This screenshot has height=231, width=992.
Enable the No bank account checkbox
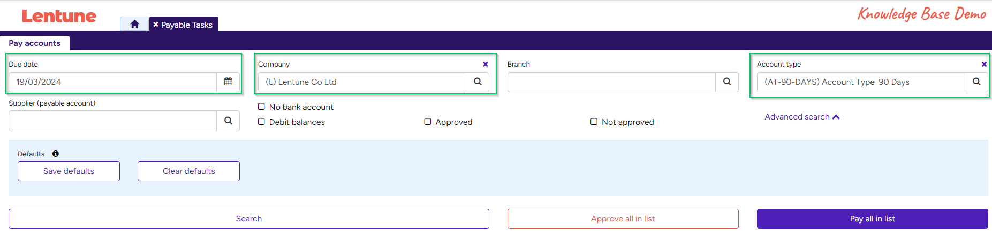tap(262, 107)
